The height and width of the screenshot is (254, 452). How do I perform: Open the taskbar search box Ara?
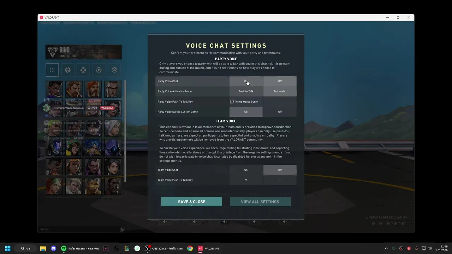26,248
